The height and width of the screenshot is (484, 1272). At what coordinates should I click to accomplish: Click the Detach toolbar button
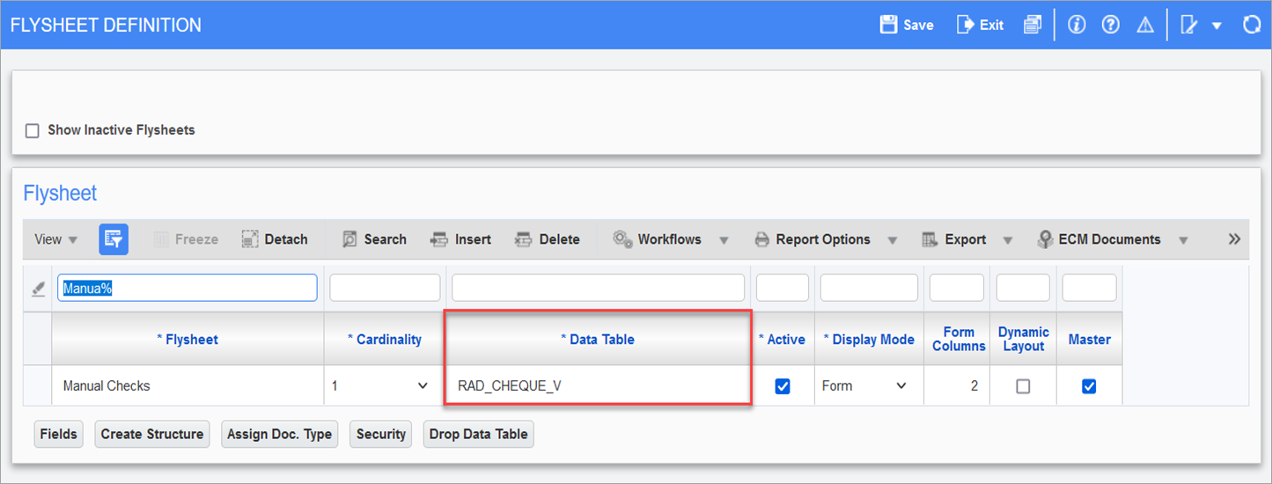coord(275,239)
